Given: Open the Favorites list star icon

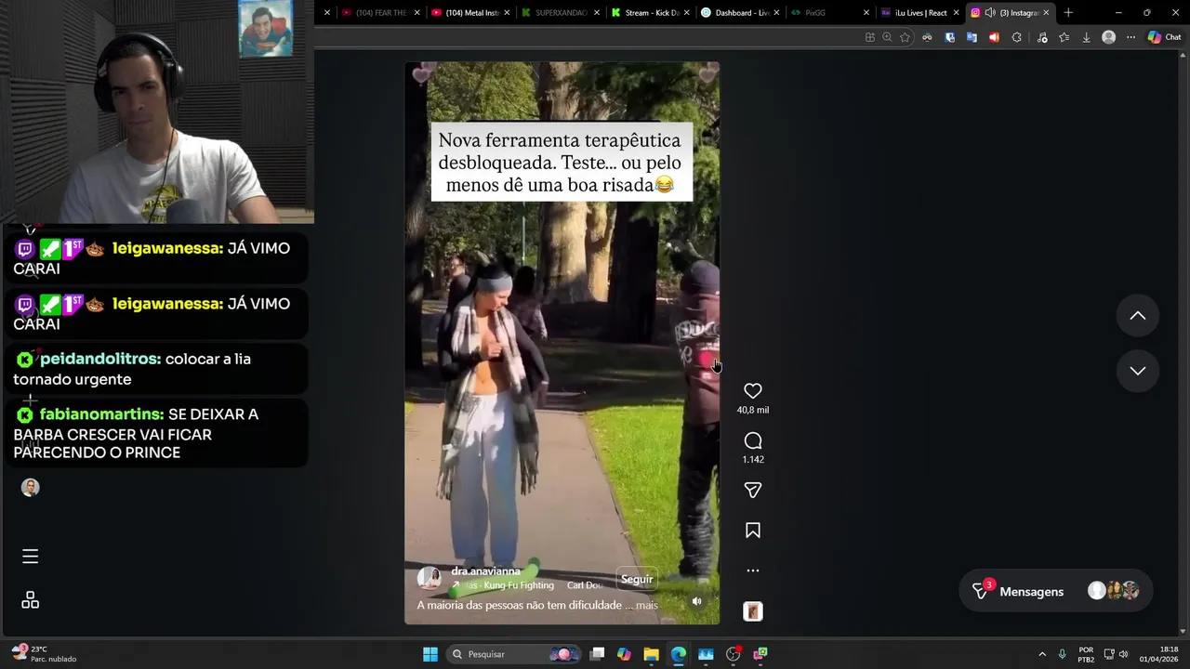Looking at the screenshot, I should (x=1064, y=37).
